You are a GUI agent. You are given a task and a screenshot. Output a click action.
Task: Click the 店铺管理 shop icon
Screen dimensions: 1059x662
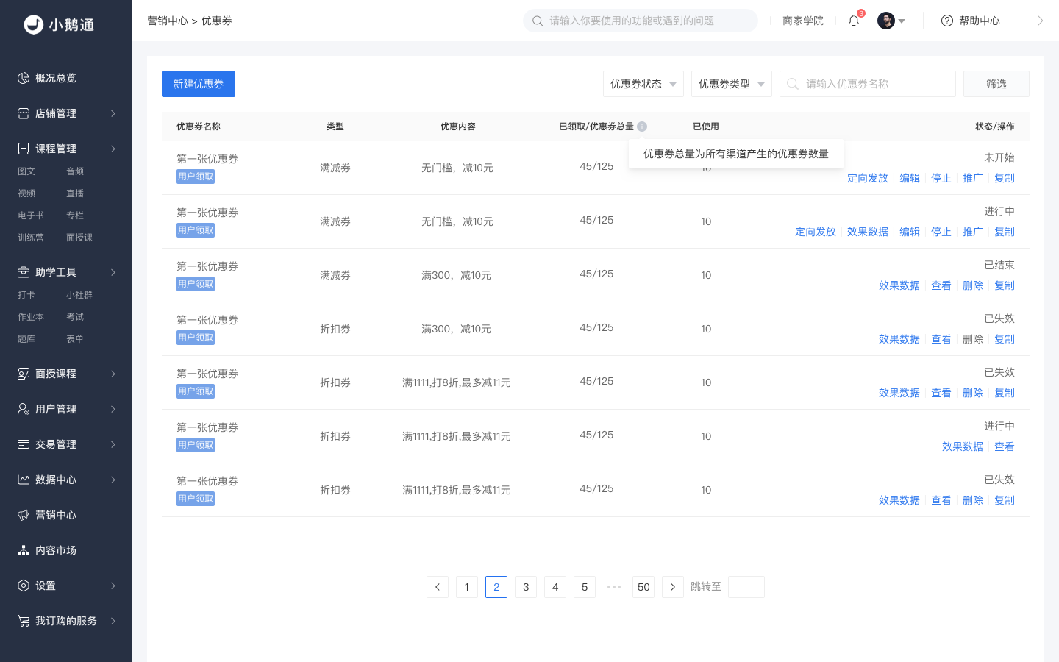click(24, 113)
